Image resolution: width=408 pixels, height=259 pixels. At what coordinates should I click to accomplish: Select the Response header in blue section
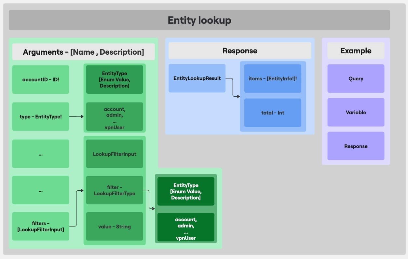coord(240,51)
